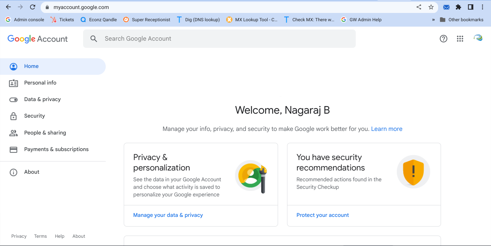Open the Other bookmarks folder
Image resolution: width=491 pixels, height=246 pixels.
[x=462, y=20]
